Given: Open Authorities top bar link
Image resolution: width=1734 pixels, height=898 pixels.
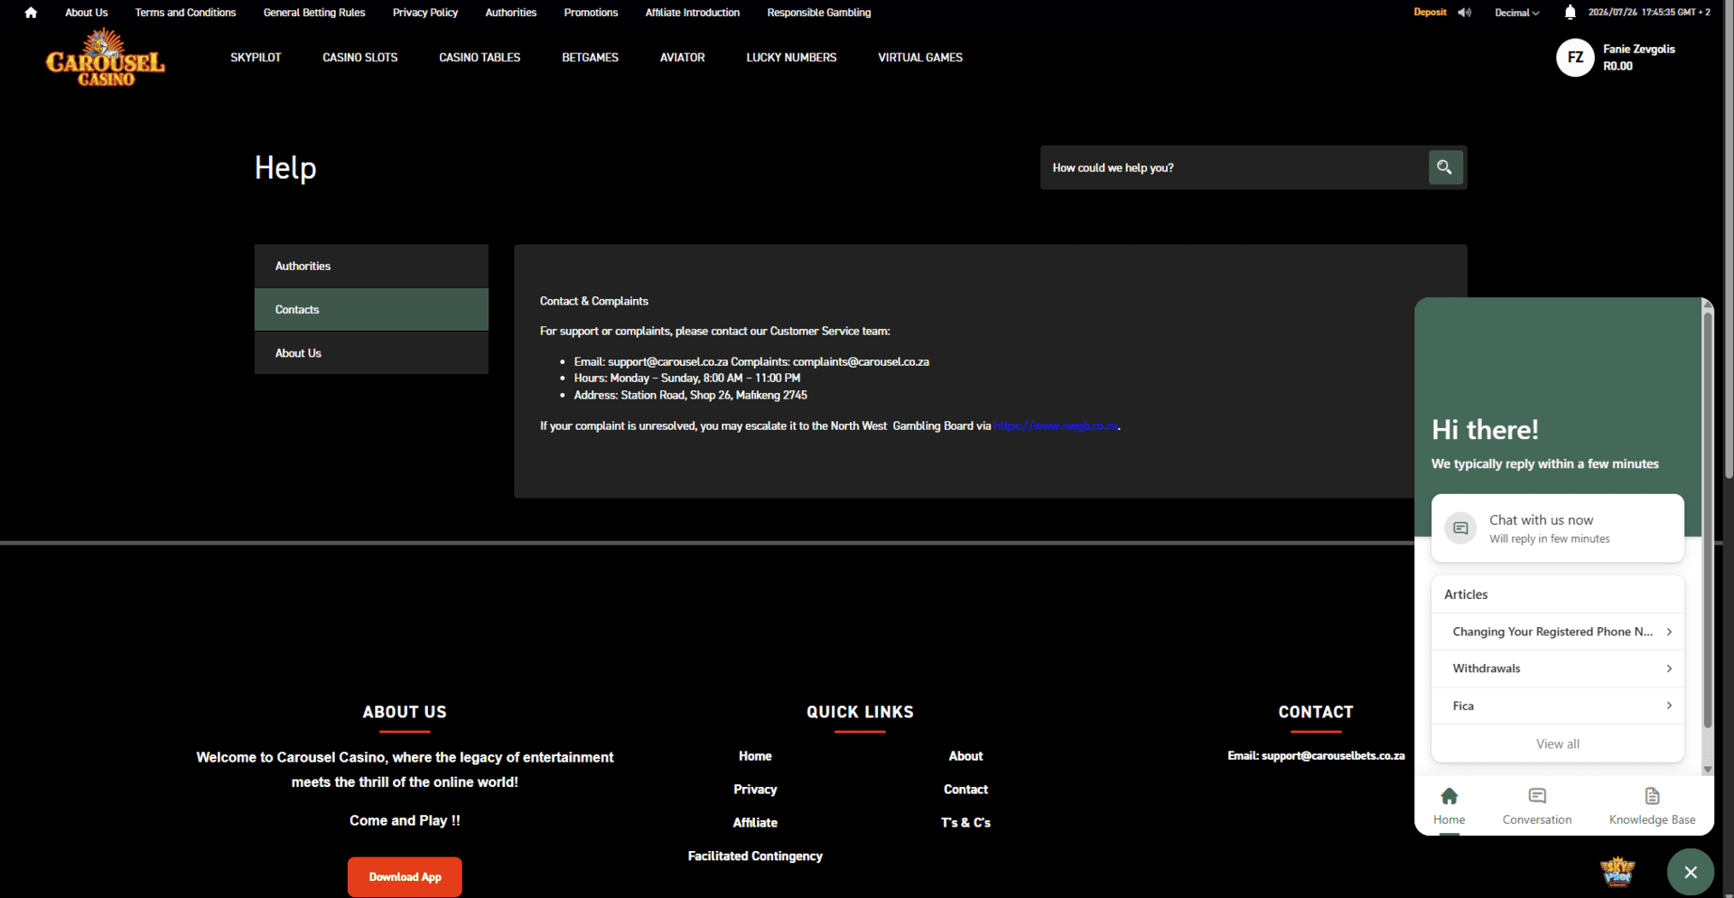Looking at the screenshot, I should pos(510,13).
